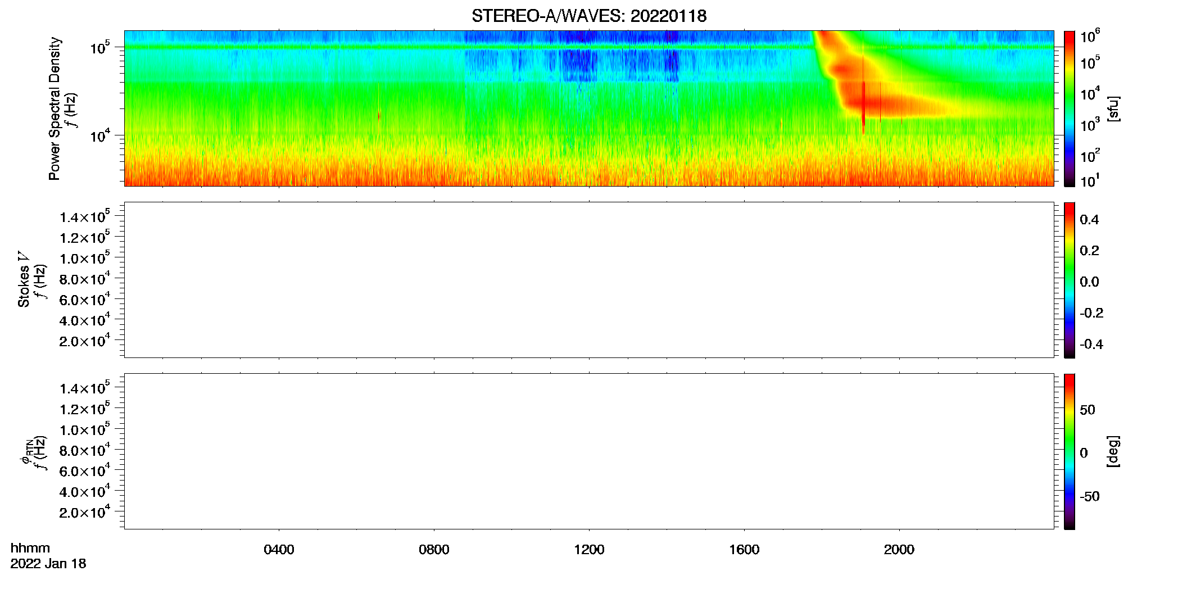The height and width of the screenshot is (607, 1178).
Task: Click the Stokes V axis label
Action: (x=24, y=279)
